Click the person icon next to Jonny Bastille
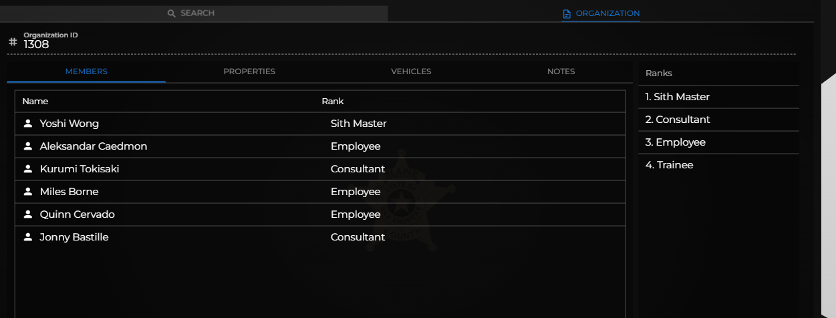 tap(28, 237)
